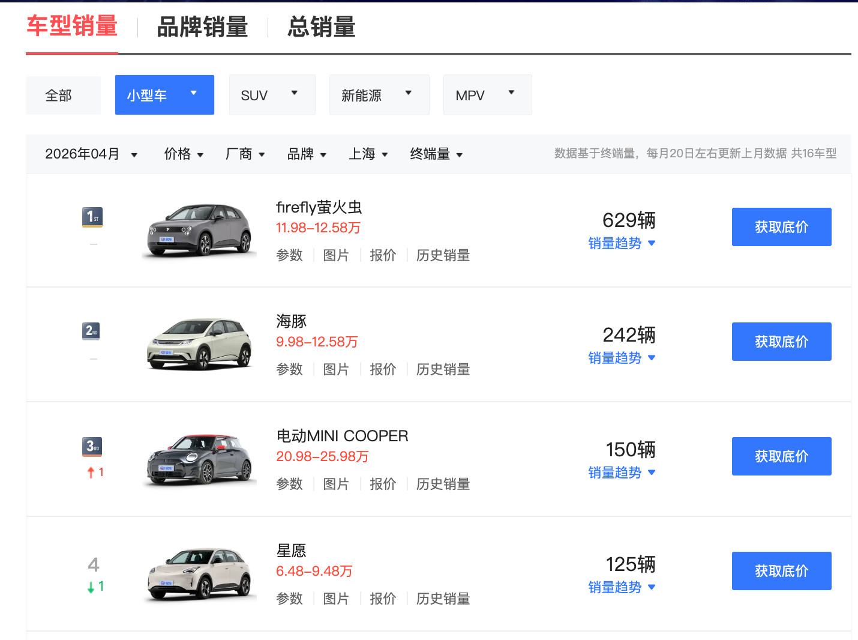Open the 2026年04月 date selector
This screenshot has height=640, width=858.
tap(91, 154)
